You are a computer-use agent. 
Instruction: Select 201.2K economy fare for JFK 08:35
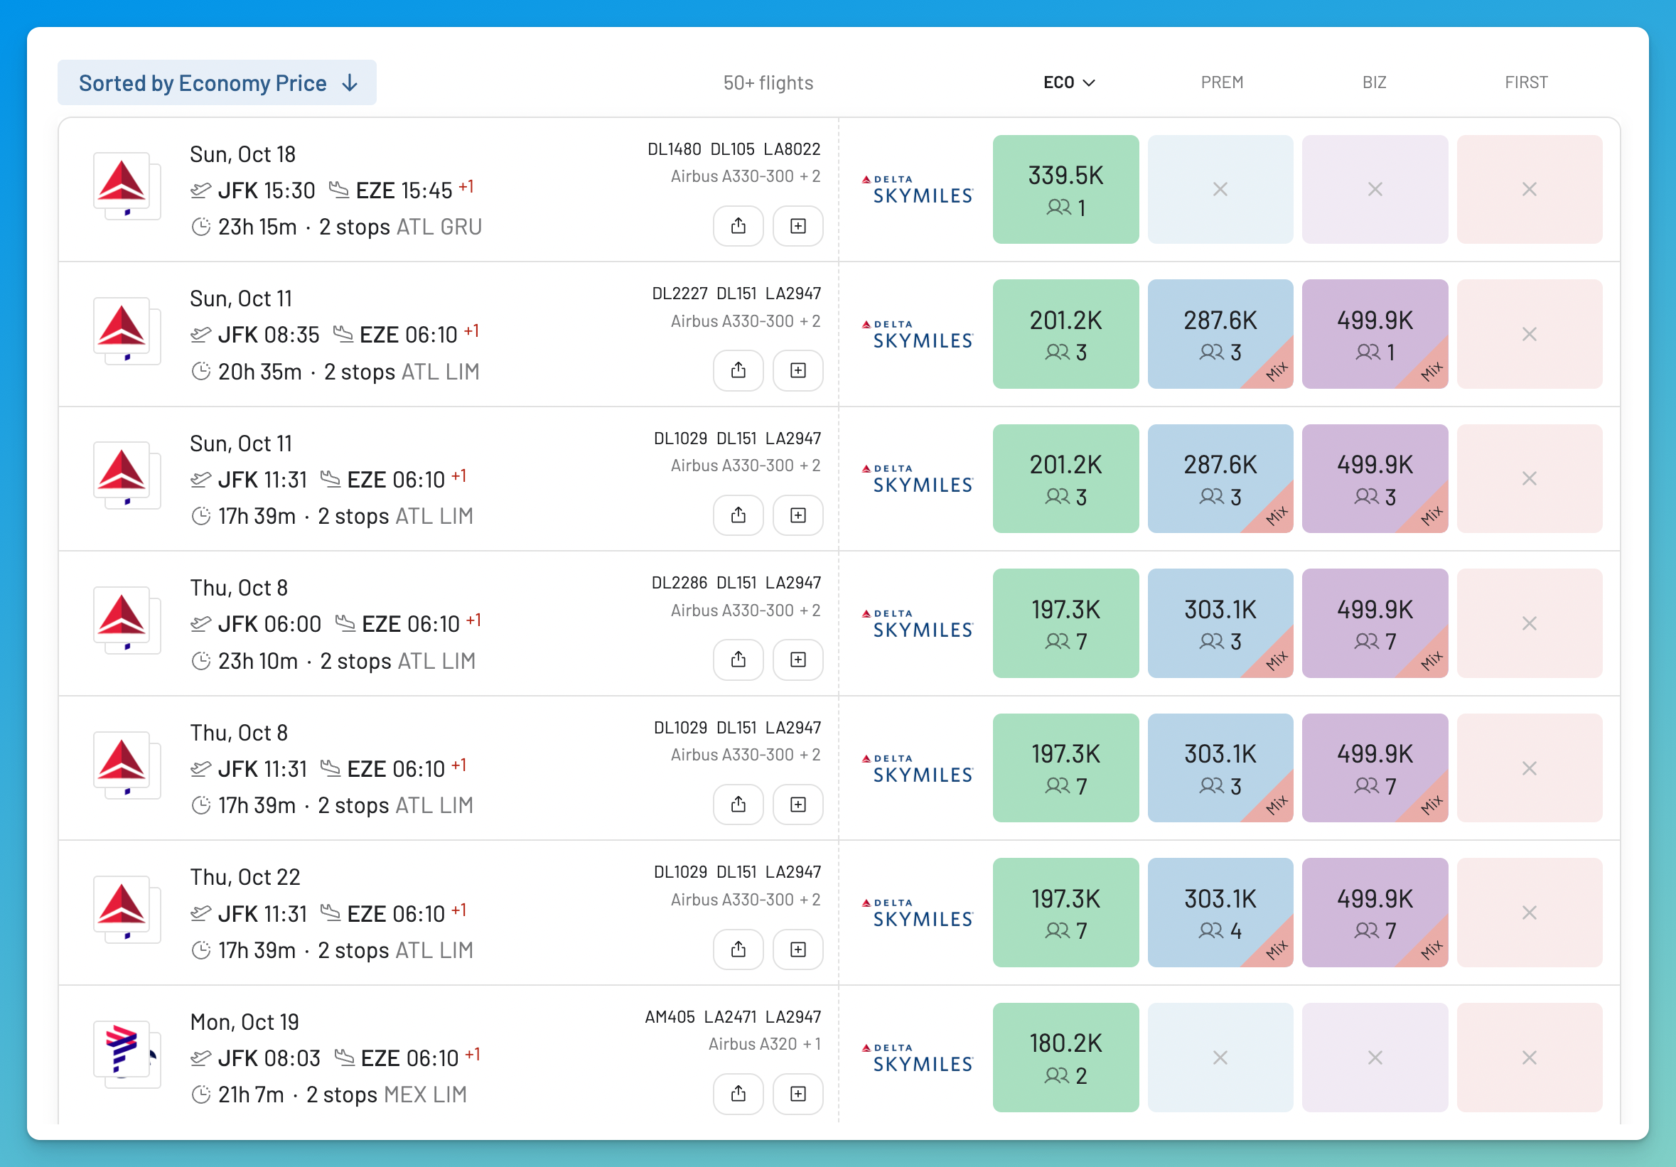(1065, 334)
